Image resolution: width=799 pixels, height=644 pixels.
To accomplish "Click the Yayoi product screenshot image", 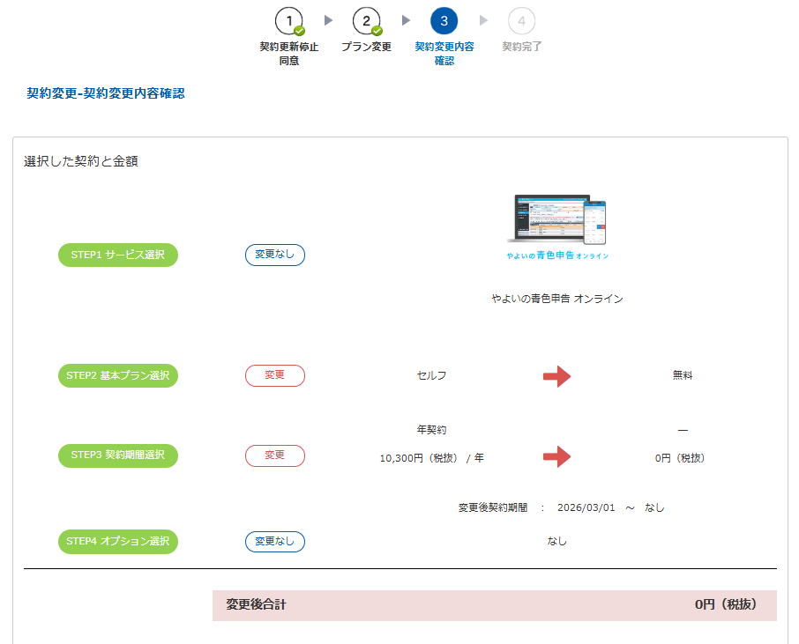I will click(556, 219).
